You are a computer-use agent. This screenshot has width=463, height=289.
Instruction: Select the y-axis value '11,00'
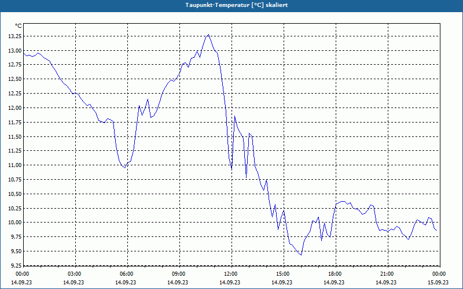coord(16,165)
